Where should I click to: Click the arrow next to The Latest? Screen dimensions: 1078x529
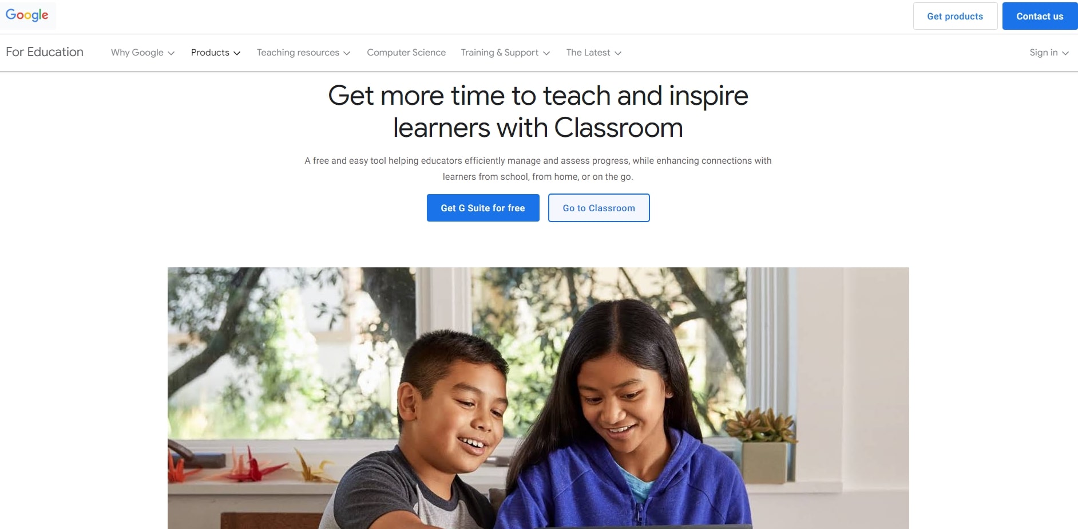pos(618,53)
